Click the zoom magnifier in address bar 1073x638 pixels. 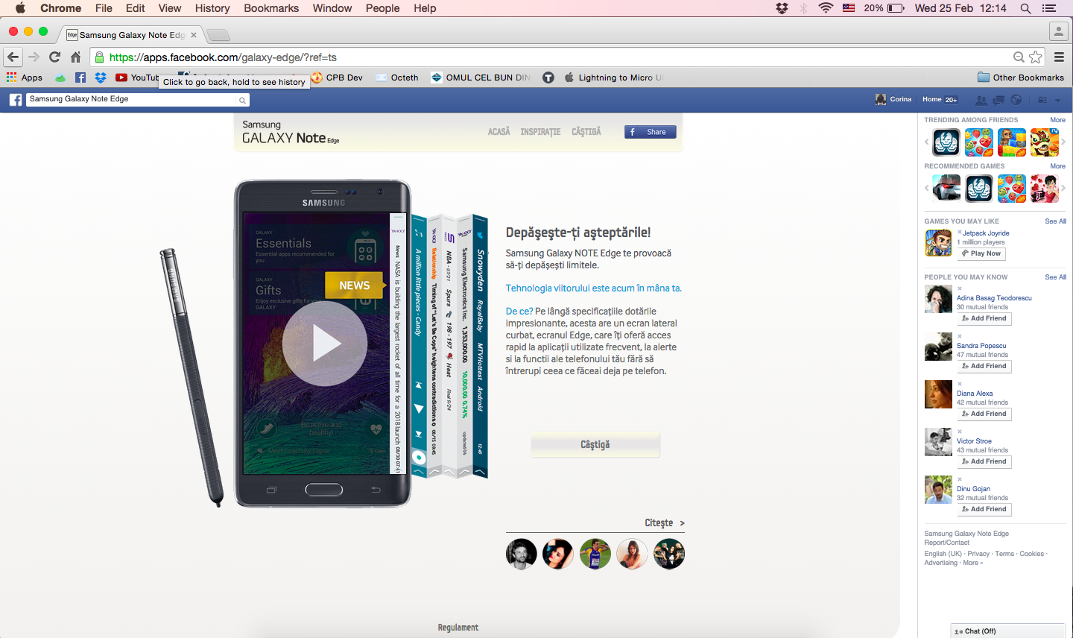[1019, 57]
